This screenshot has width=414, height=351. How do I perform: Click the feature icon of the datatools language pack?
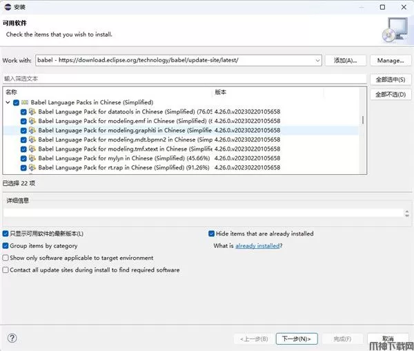[32, 111]
